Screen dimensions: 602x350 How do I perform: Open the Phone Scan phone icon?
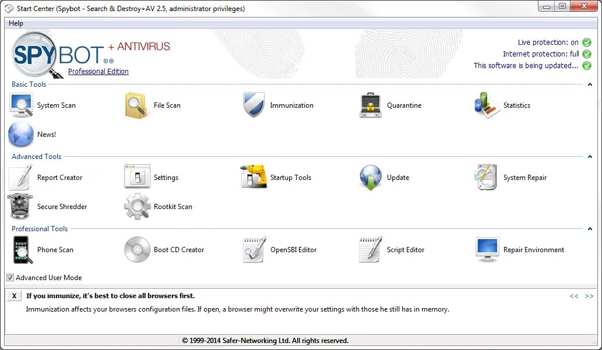click(22, 250)
